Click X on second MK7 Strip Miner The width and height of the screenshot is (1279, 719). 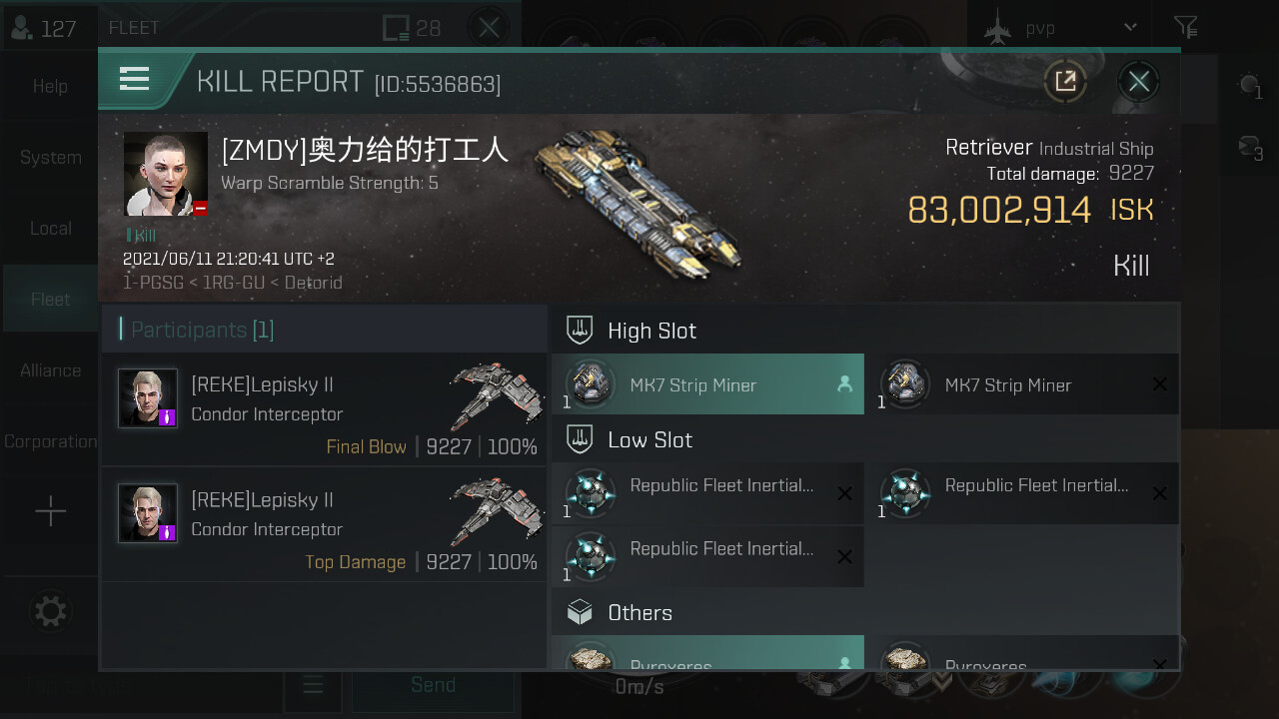pyautogui.click(x=1159, y=384)
